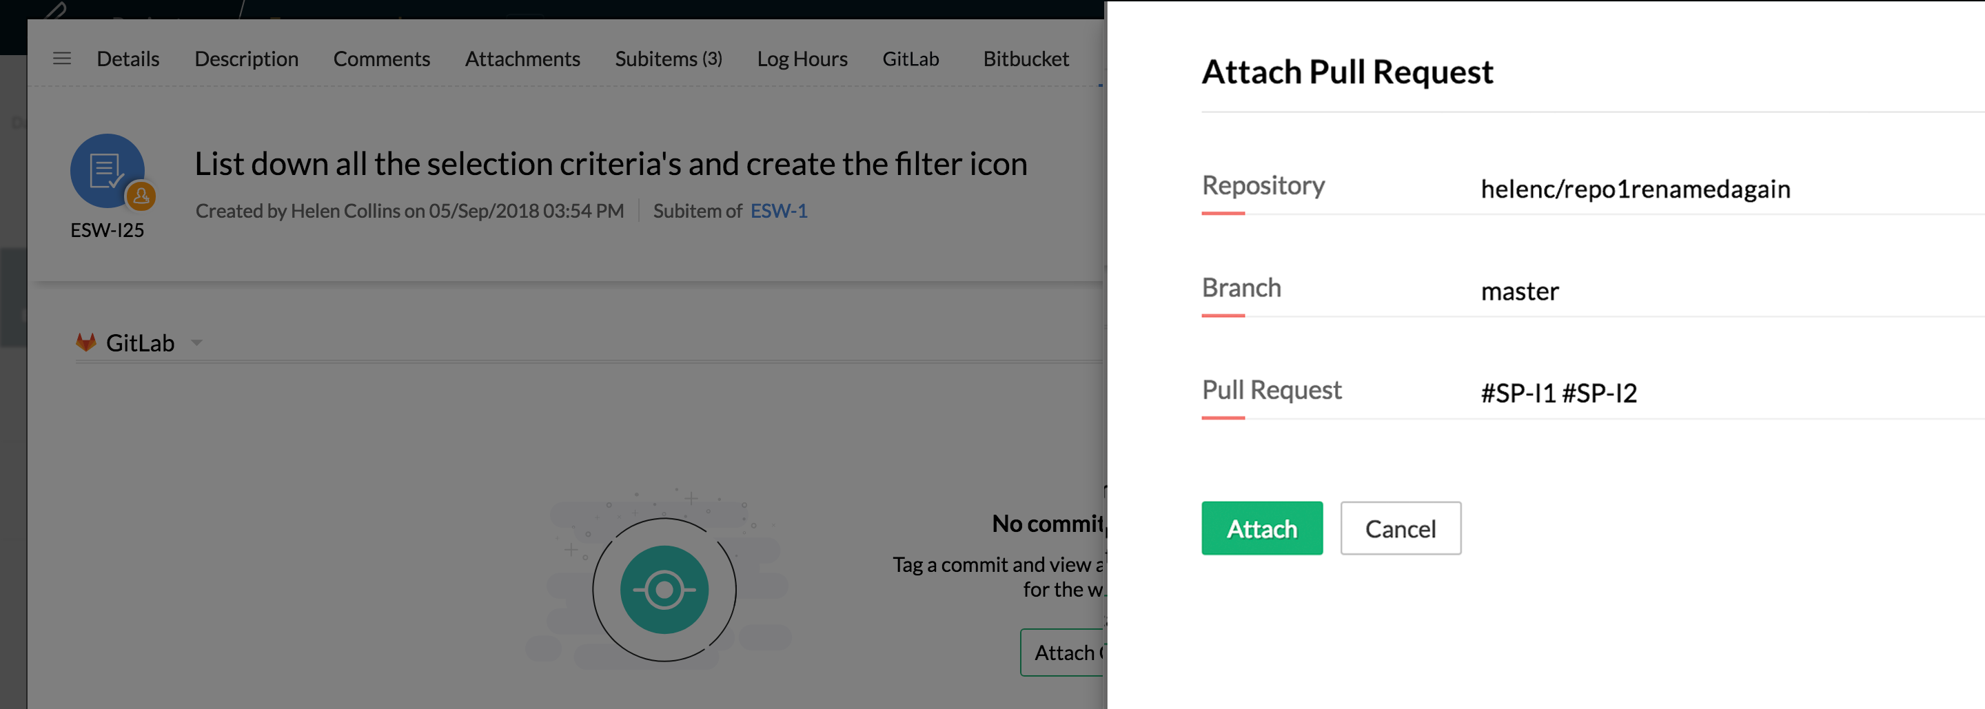Open the Log Hours tab
The image size is (1985, 709).
(802, 59)
